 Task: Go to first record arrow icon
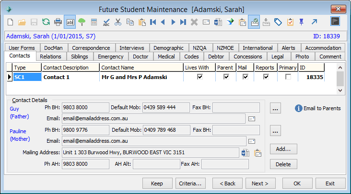[x=153, y=22]
